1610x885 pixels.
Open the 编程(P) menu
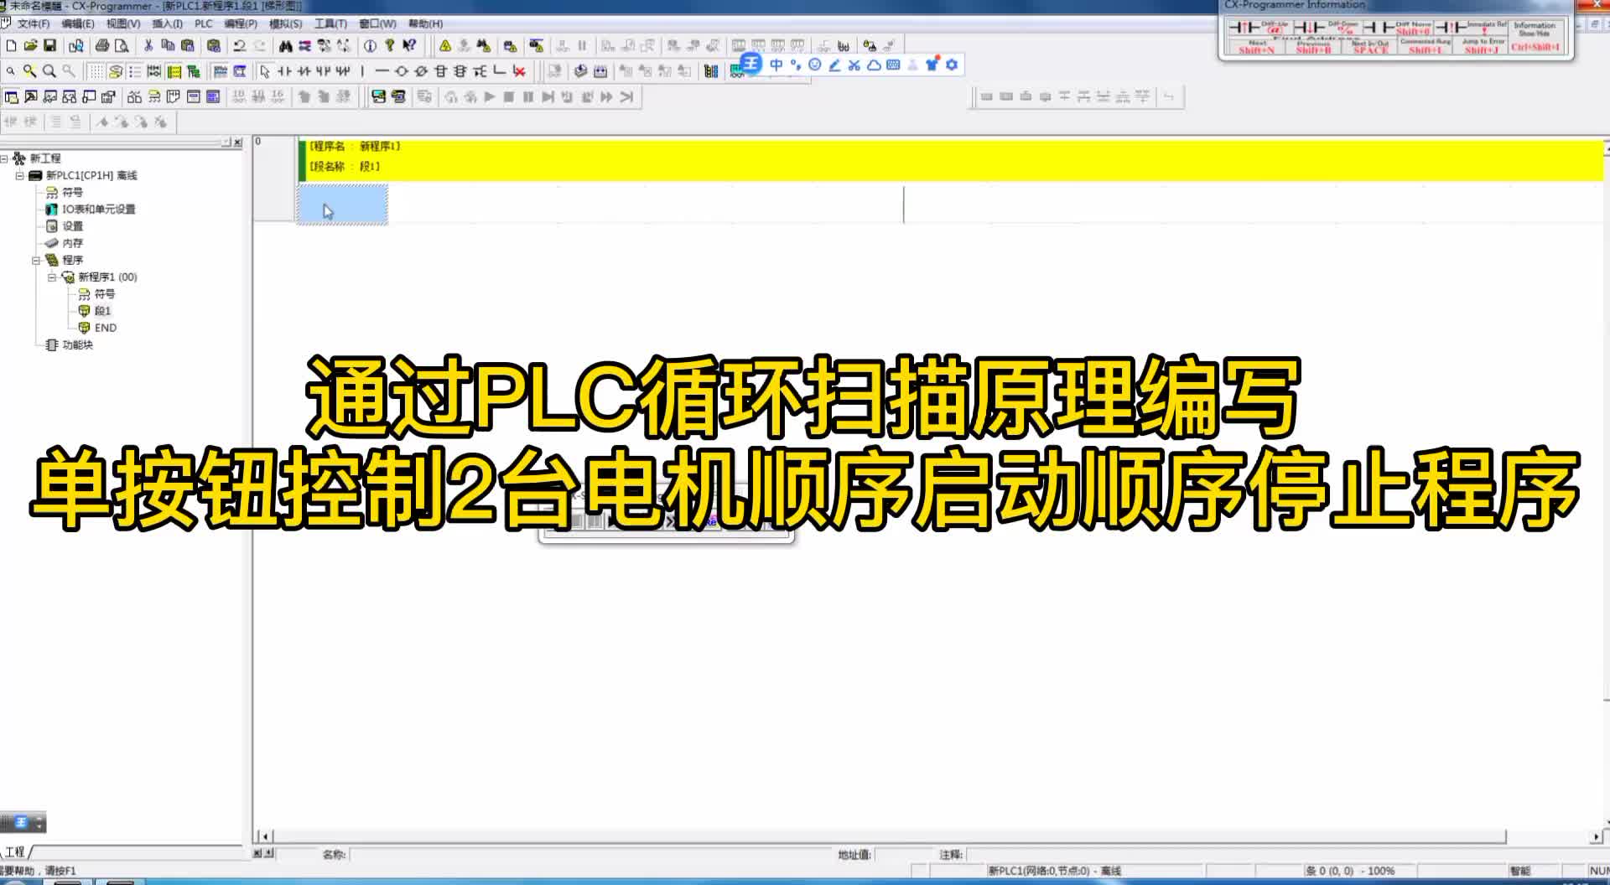coord(241,23)
